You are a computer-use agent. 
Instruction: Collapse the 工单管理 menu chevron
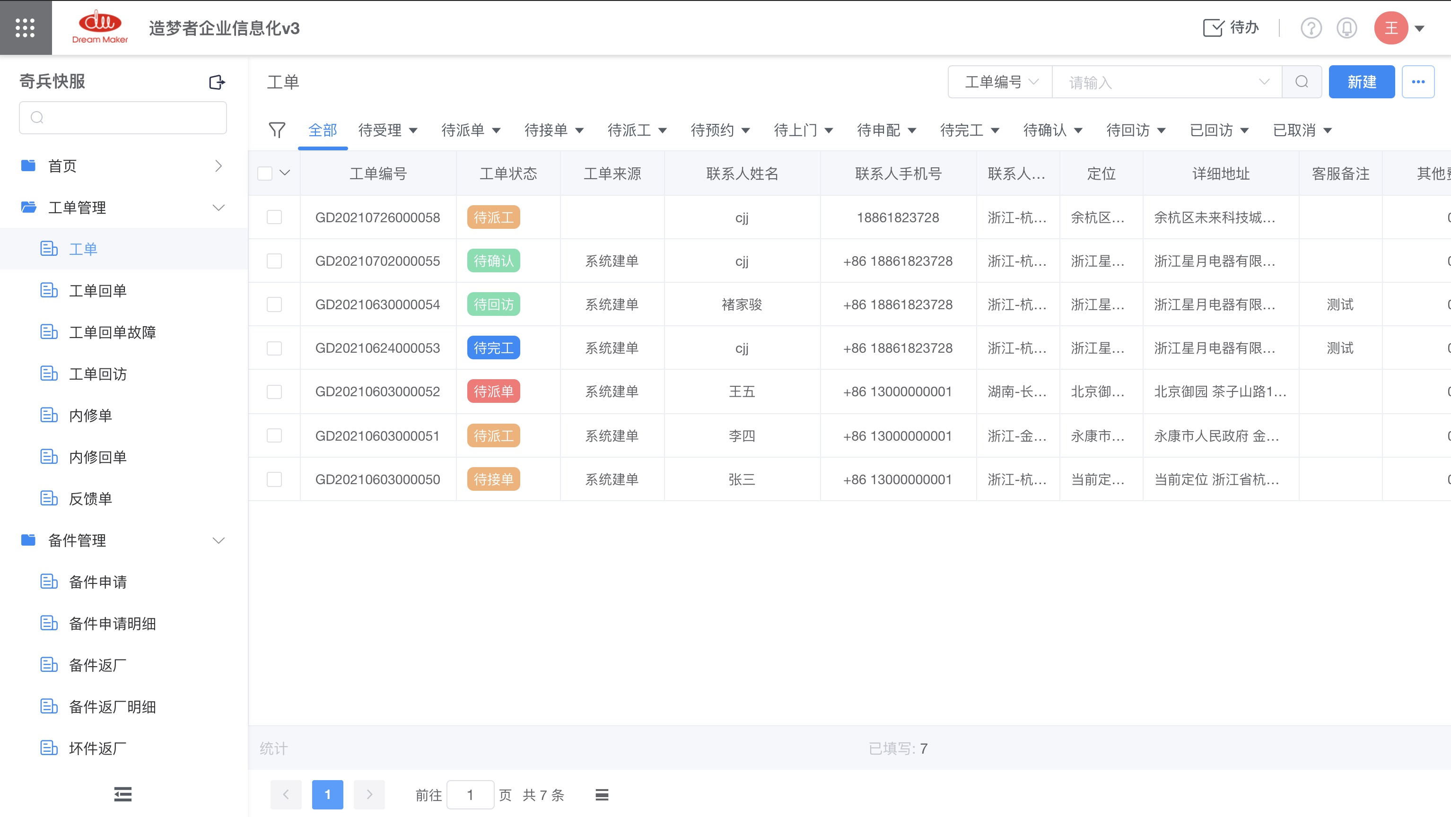pyautogui.click(x=219, y=207)
